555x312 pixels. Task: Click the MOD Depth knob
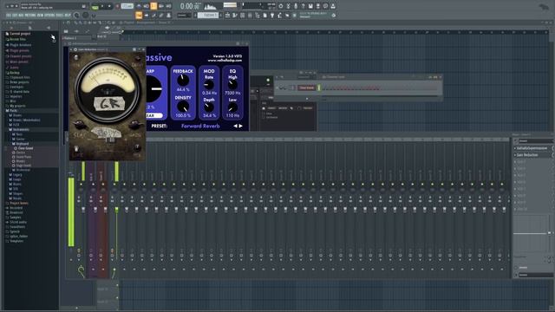[209, 107]
